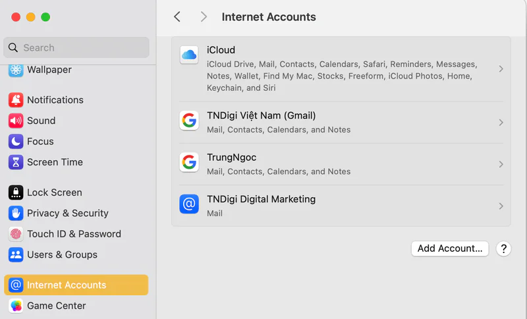The height and width of the screenshot is (319, 527).
Task: Click 'Mail, Contacts, Calendars, and Notes' under TrungNgoc
Action: [x=279, y=171]
